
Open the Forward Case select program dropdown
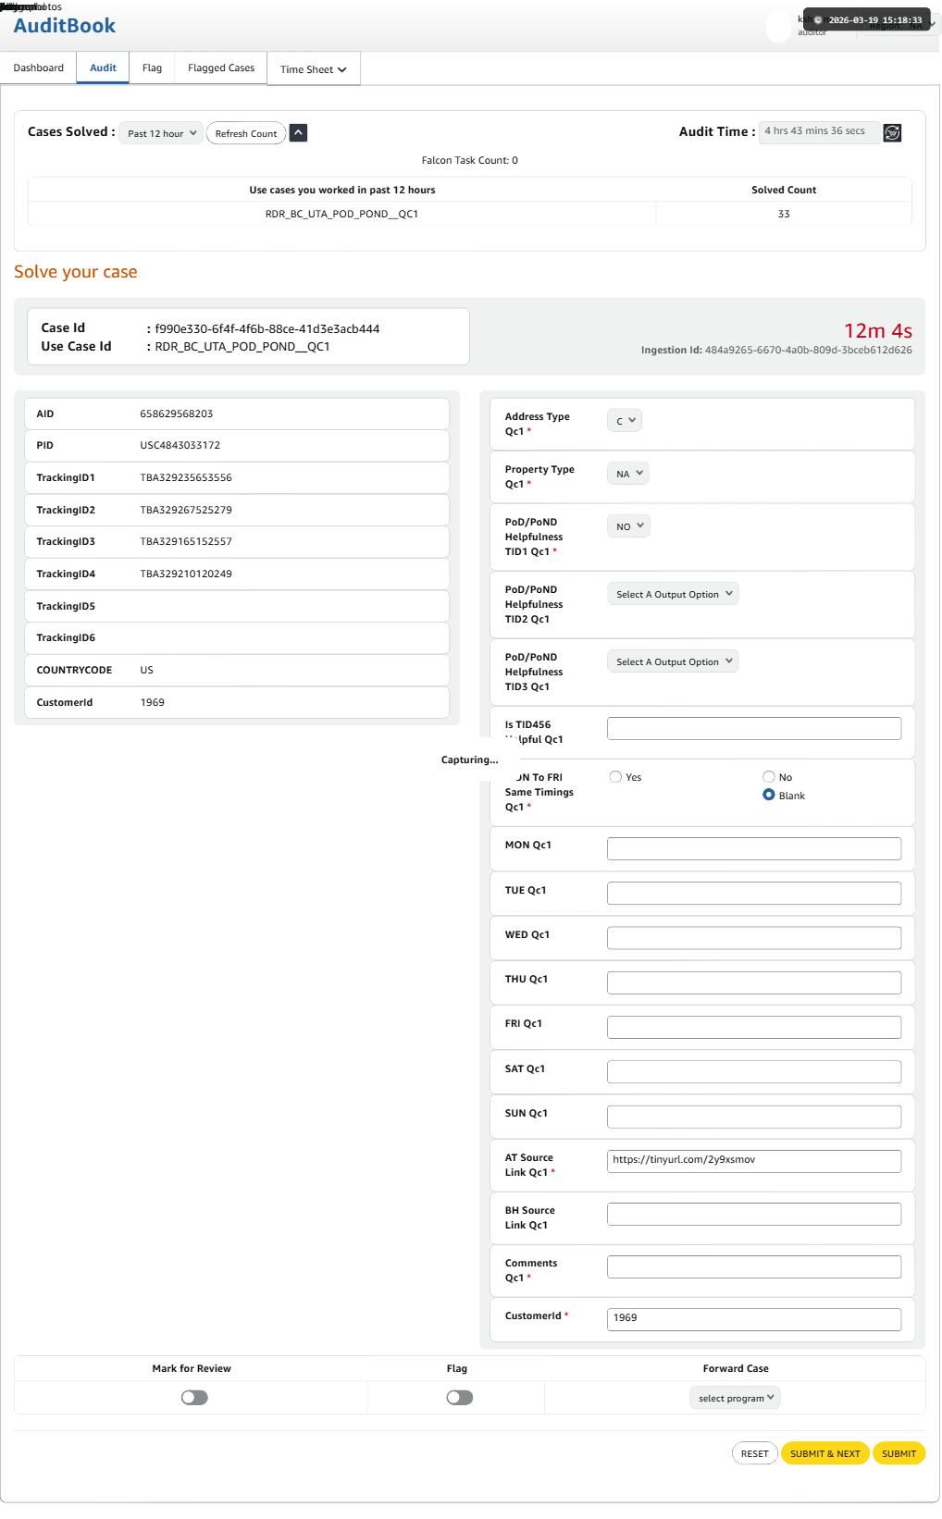coord(735,1398)
